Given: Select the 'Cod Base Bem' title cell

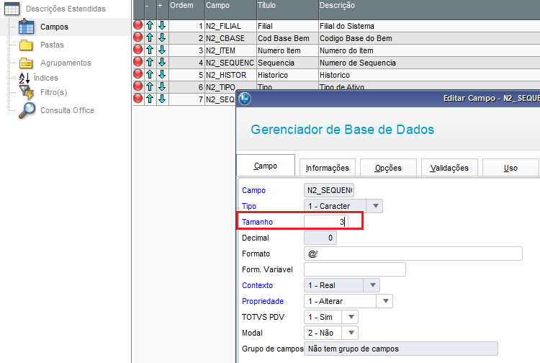Looking at the screenshot, I should point(287,38).
